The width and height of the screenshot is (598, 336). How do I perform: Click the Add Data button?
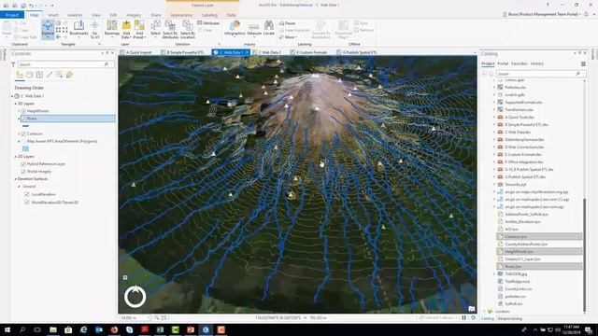[x=126, y=29]
